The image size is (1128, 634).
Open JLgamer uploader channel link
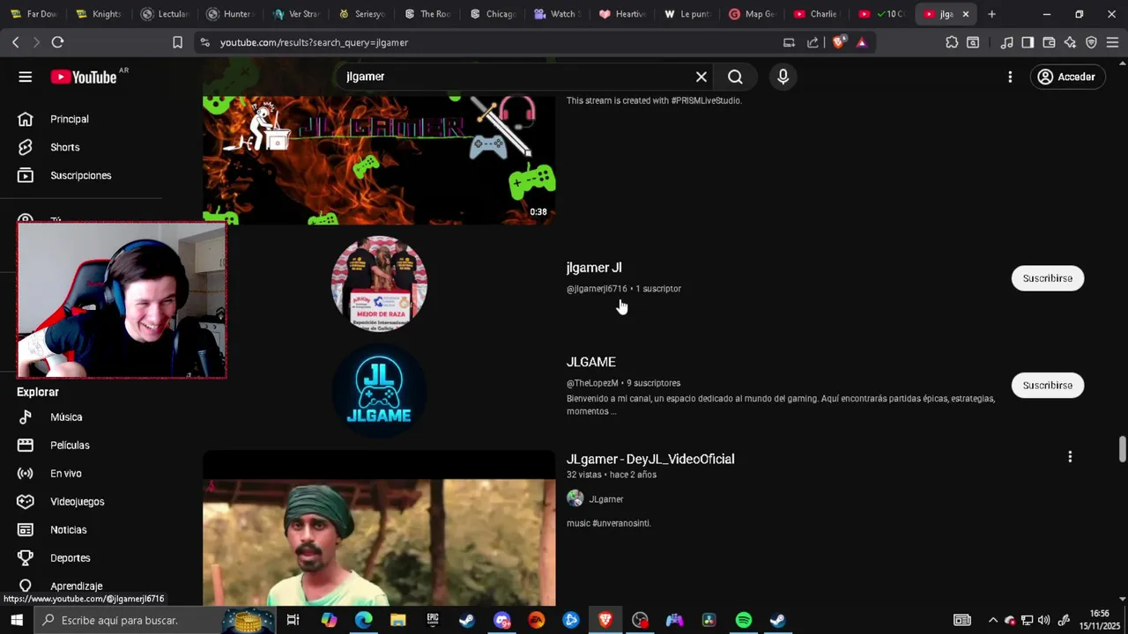[605, 499]
